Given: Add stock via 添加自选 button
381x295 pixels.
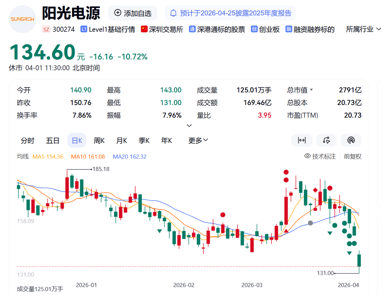Looking at the screenshot, I should [133, 13].
